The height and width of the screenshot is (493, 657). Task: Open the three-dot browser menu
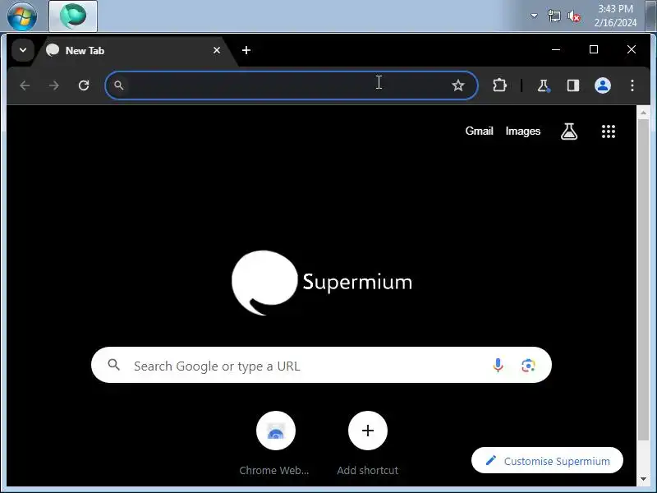point(632,85)
